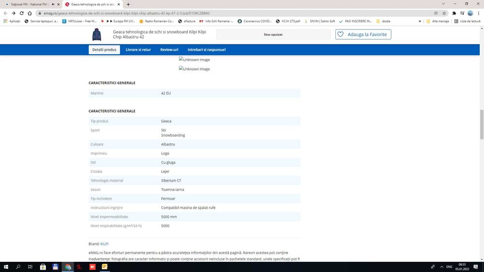This screenshot has width=484, height=272.
Task: Open Microsoft Store from taskbar
Action: point(43,267)
